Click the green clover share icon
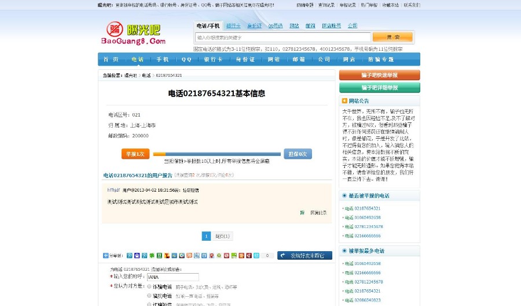 point(152,255)
